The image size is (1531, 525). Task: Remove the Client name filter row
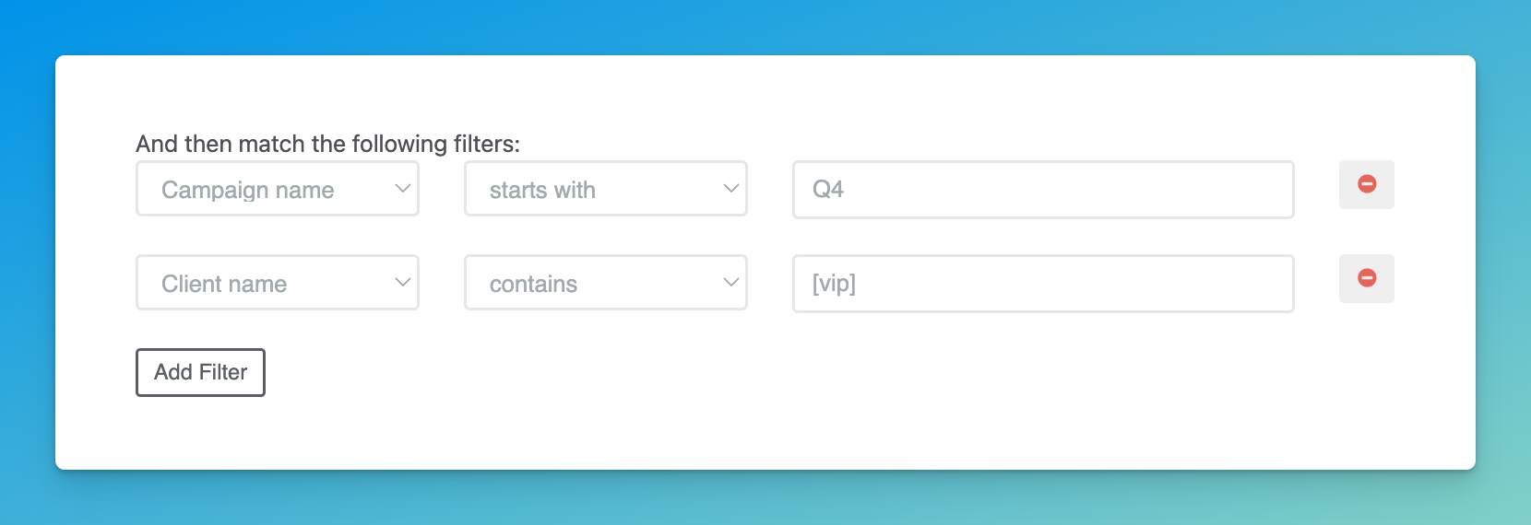[x=1366, y=278]
